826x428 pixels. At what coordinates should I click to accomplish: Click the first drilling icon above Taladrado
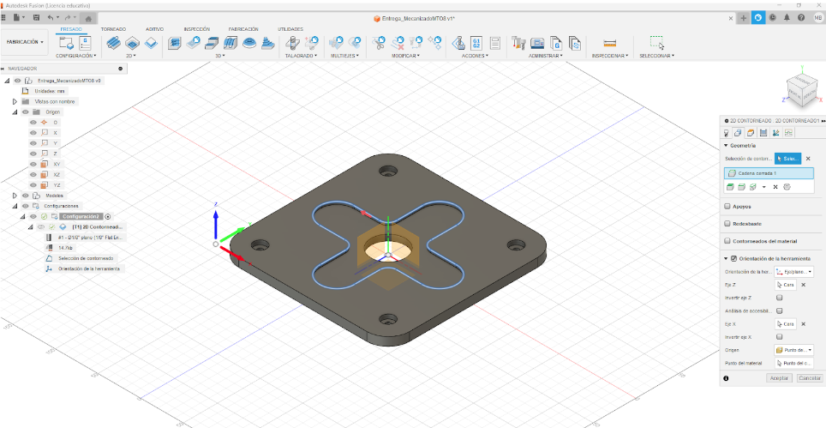pos(292,42)
